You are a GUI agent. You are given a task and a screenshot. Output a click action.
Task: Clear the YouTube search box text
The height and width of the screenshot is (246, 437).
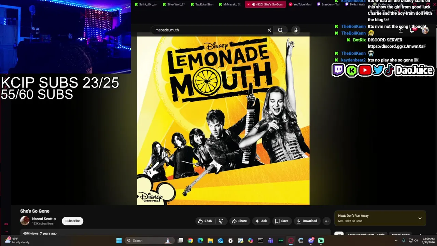click(x=269, y=30)
